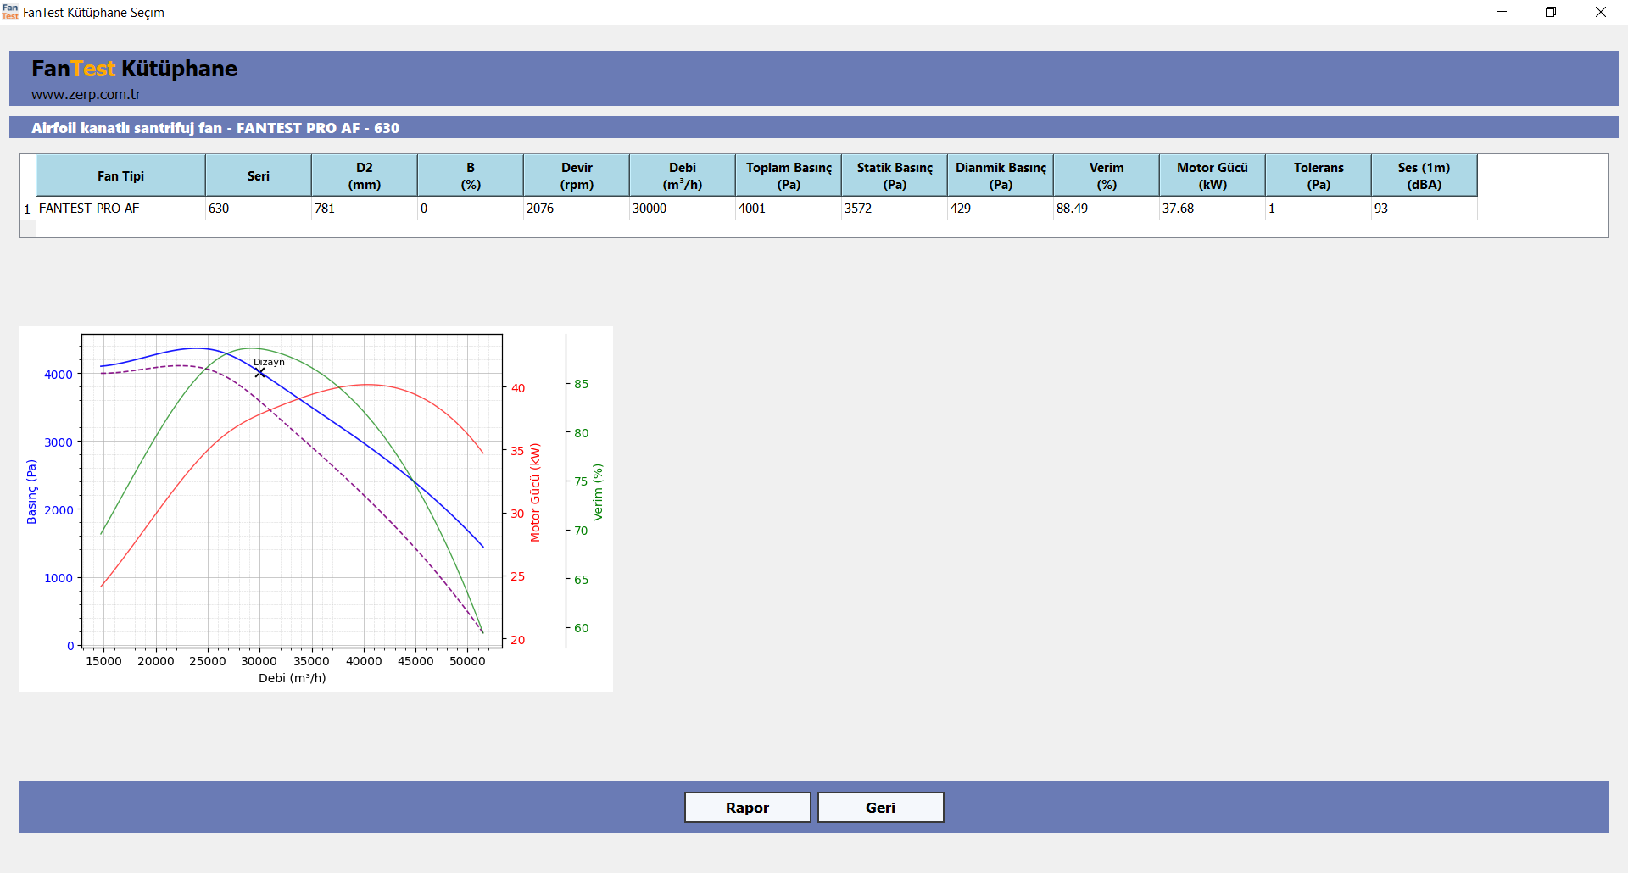Viewport: 1628px width, 873px height.
Task: Click the static pressure cell showing 3572
Action: [x=894, y=209]
